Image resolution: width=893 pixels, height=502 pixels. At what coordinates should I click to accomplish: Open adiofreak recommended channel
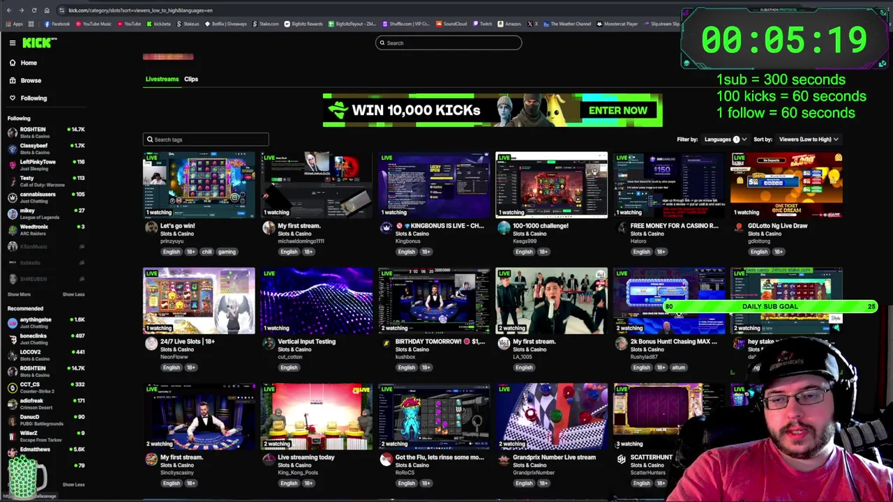[x=46, y=404]
